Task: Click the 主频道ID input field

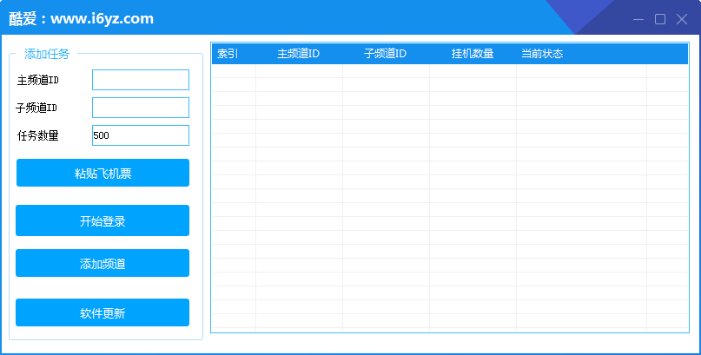Action: coord(140,80)
